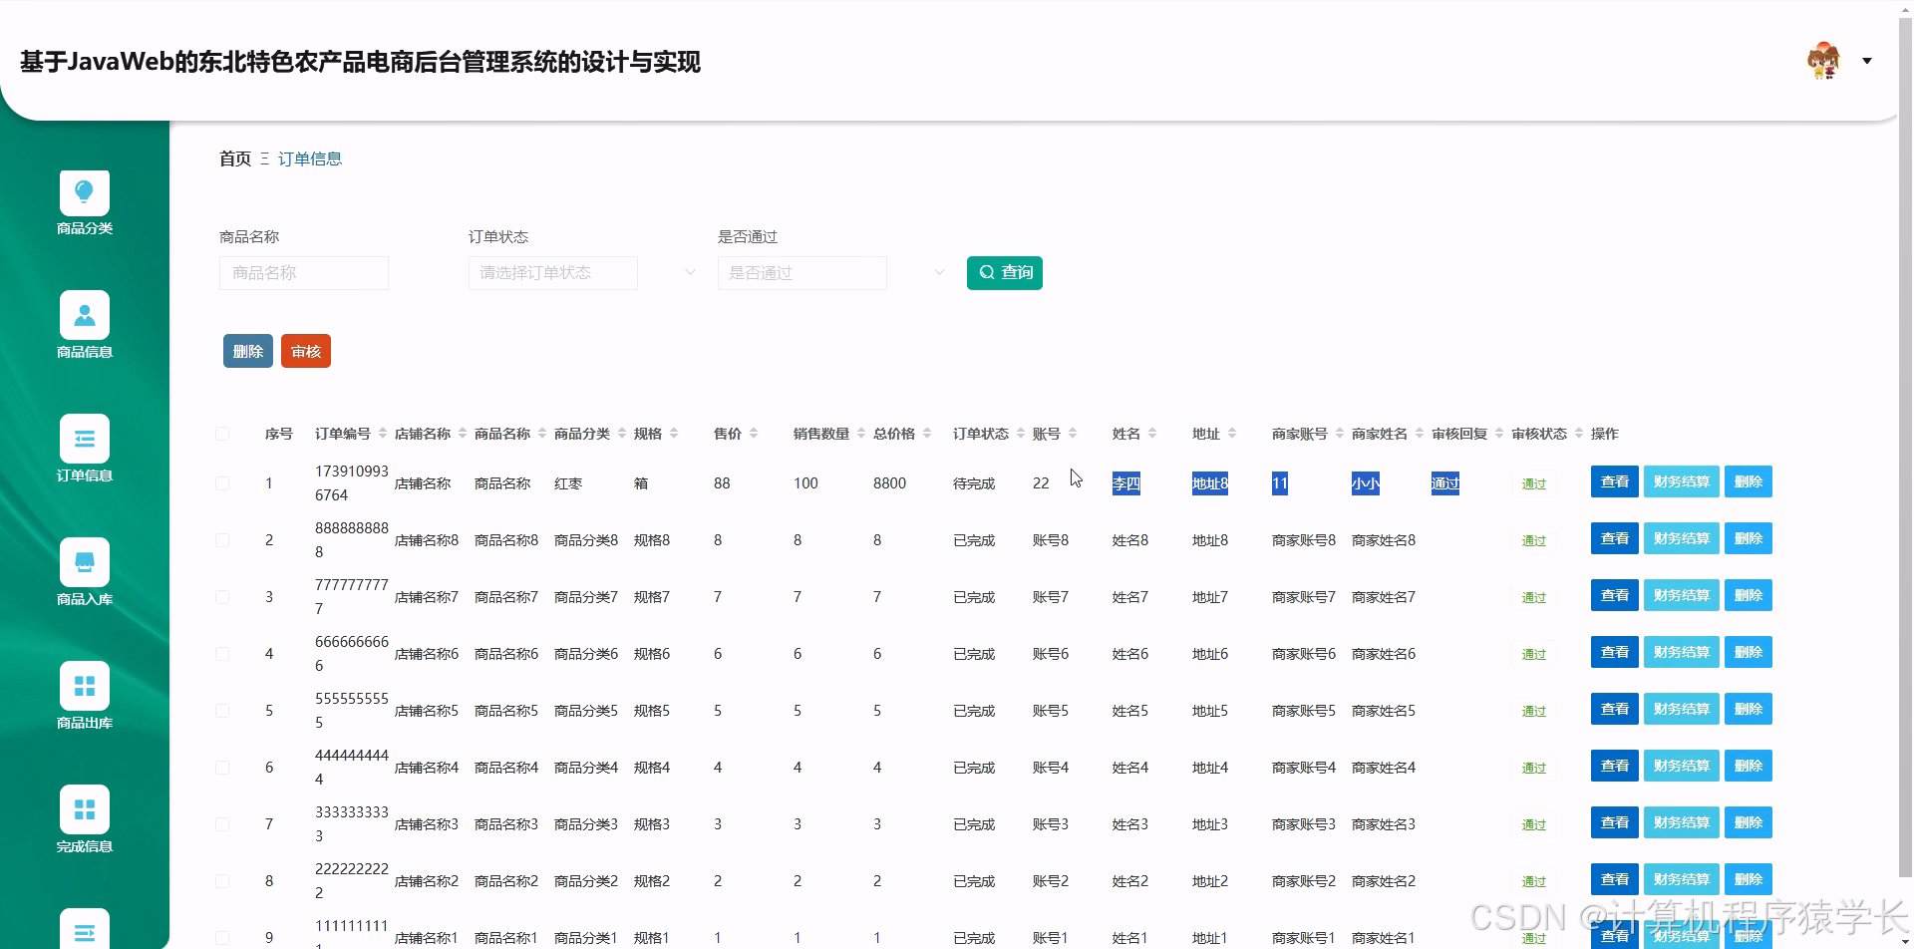Click 查看 for 店铺名称3 row
This screenshot has width=1914, height=949.
(x=1615, y=822)
